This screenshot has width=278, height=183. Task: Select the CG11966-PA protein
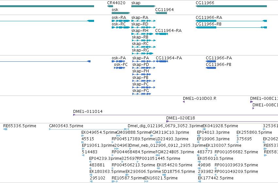pyautogui.click(x=211, y=61)
